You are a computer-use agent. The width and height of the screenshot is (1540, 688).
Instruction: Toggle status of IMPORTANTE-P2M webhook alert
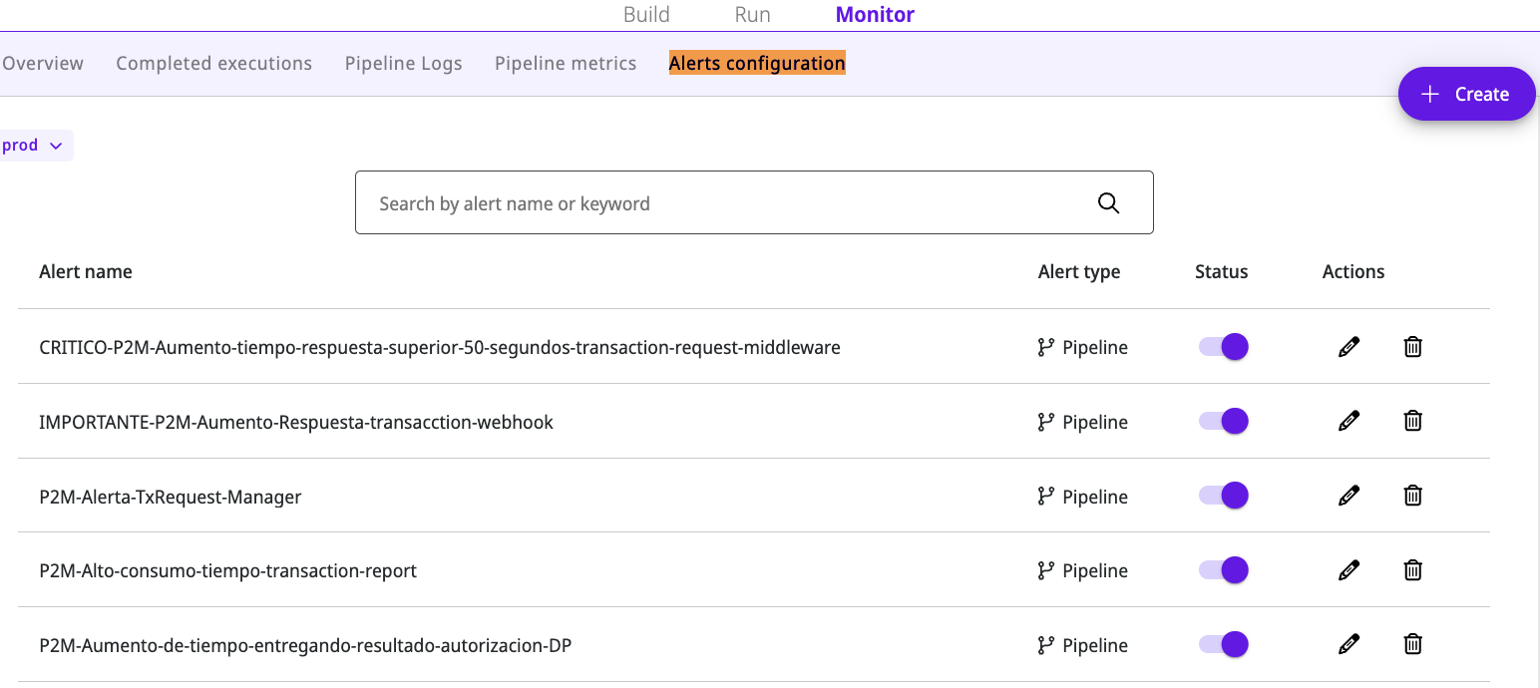pyautogui.click(x=1224, y=421)
